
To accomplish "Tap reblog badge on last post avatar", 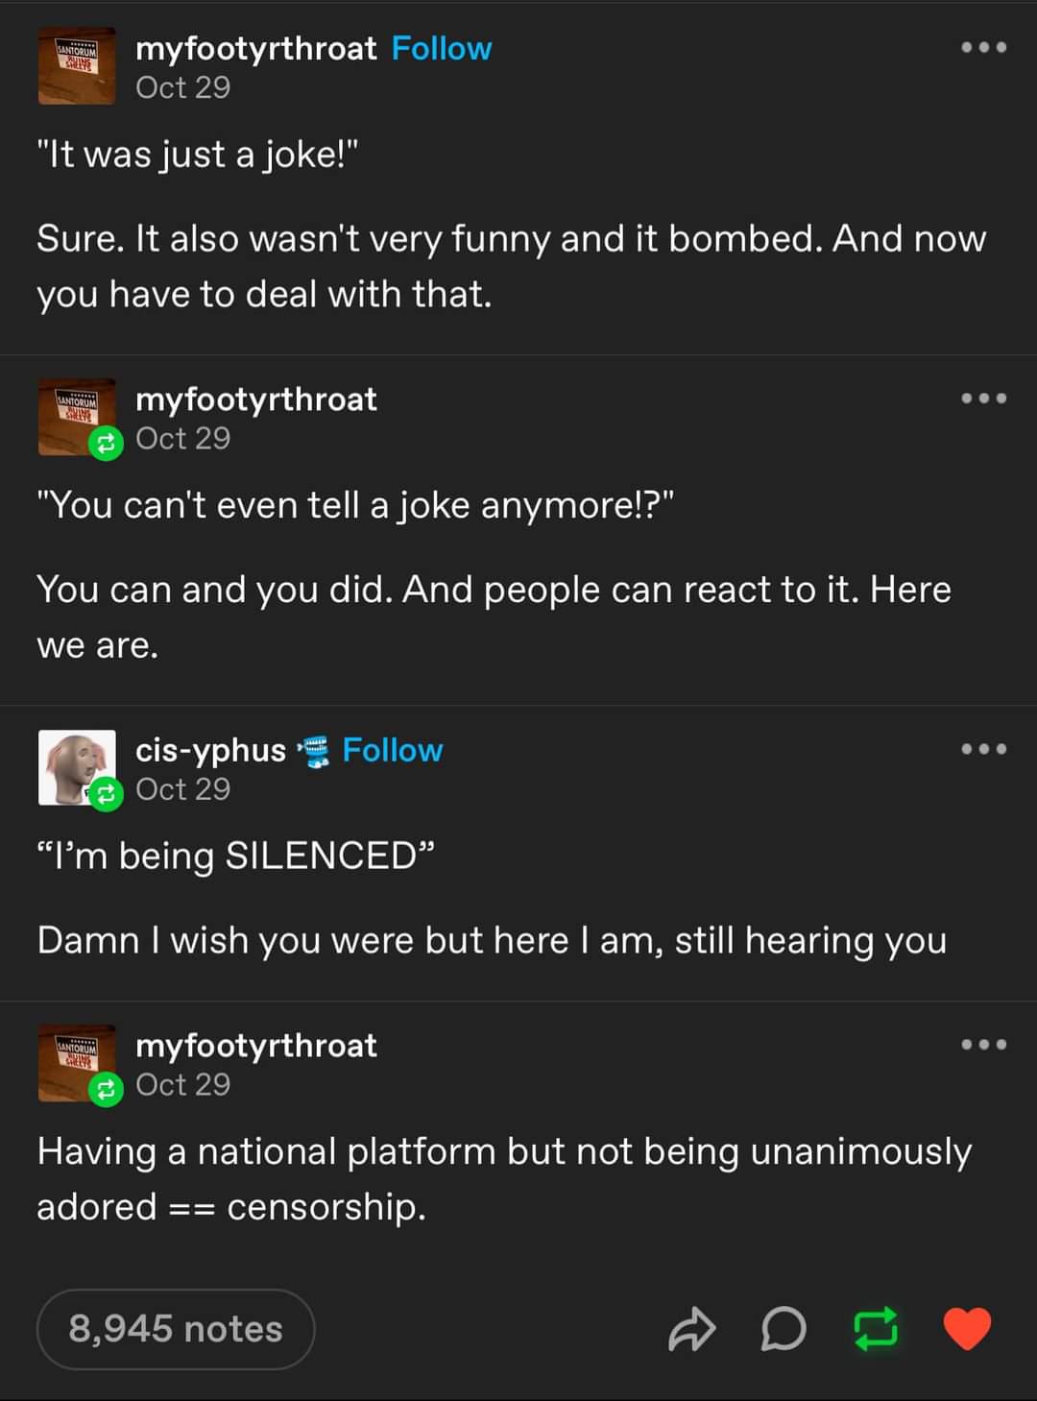I will [x=106, y=1090].
